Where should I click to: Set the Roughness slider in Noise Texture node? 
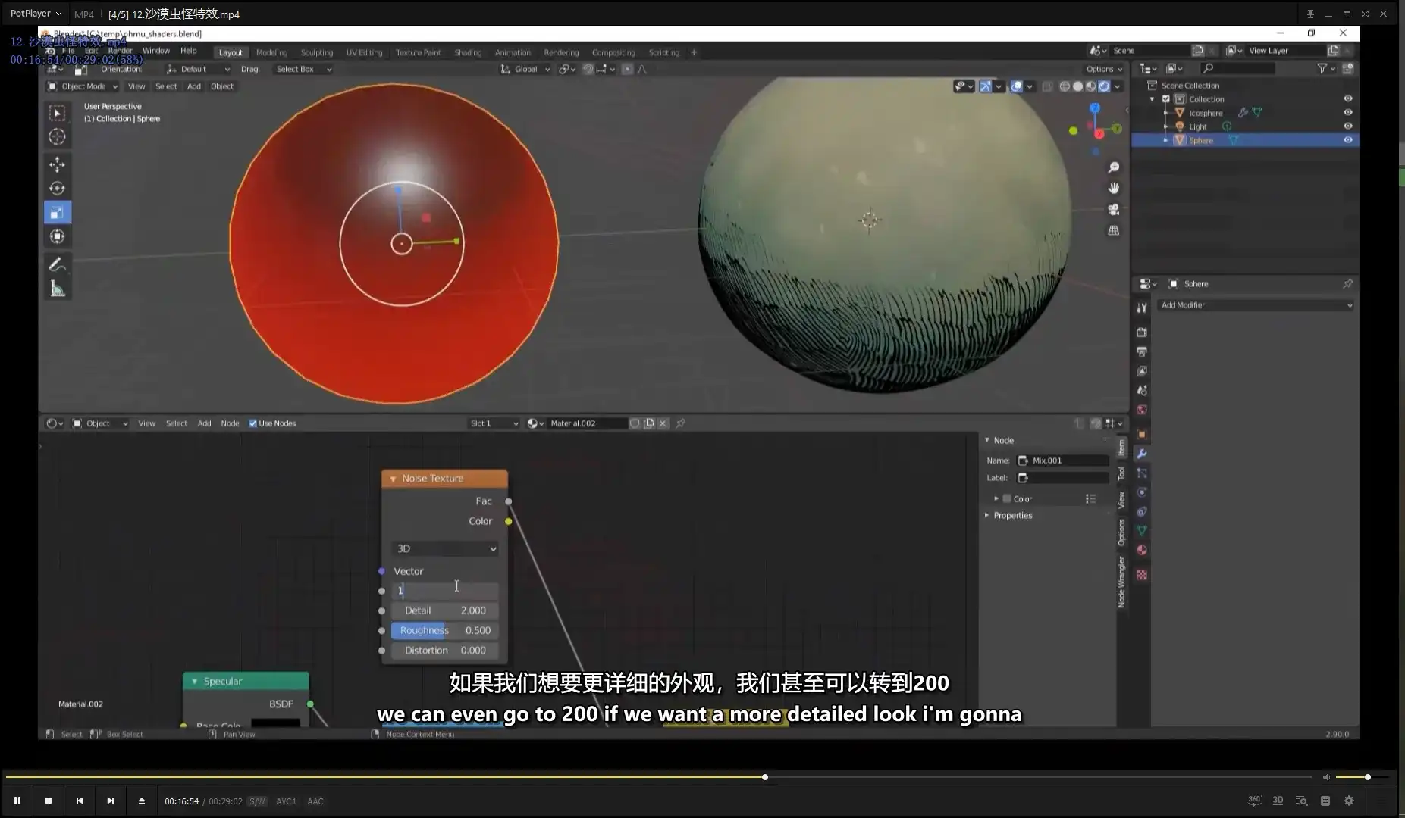(x=444, y=629)
